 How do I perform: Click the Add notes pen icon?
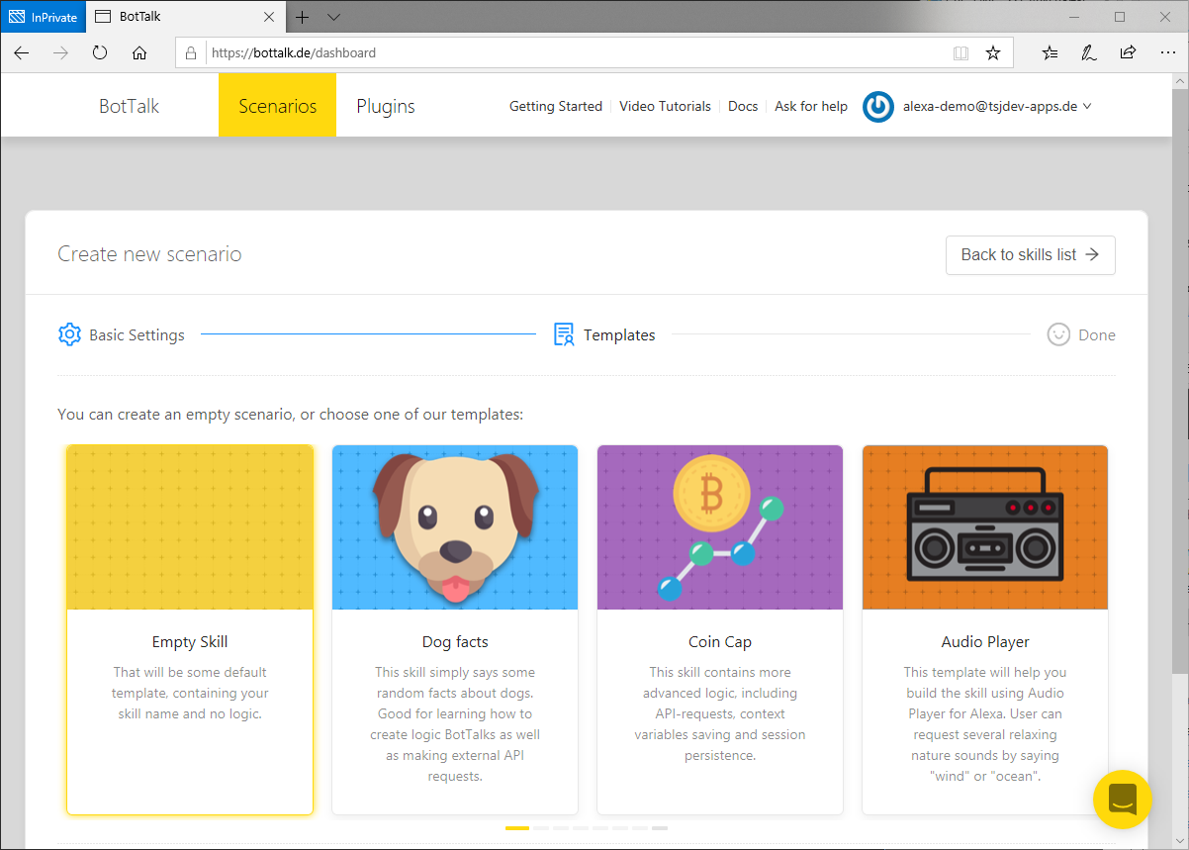click(x=1088, y=53)
